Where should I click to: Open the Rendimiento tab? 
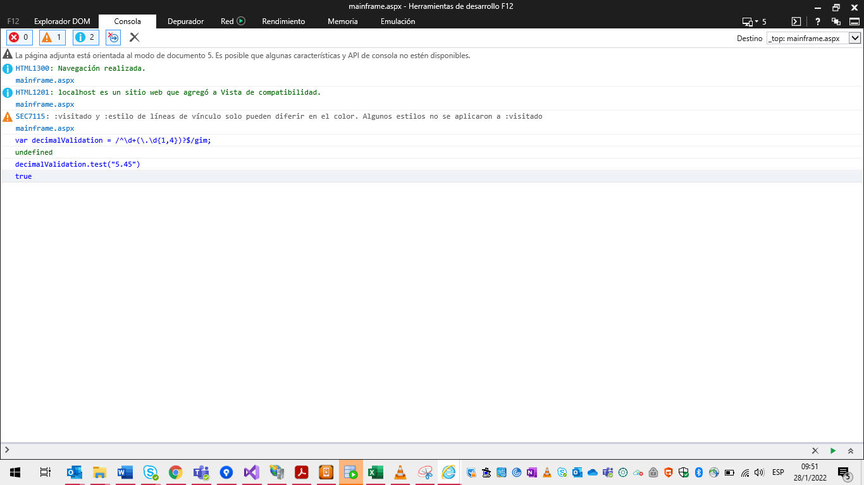tap(283, 21)
